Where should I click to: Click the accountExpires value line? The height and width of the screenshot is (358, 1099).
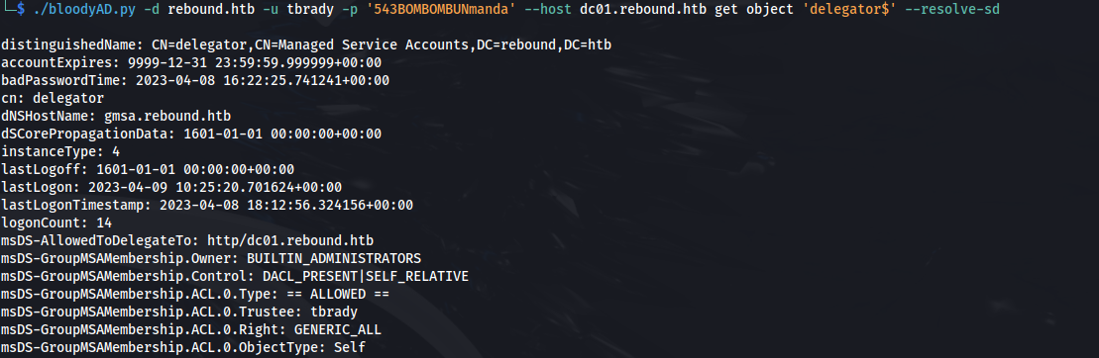pyautogui.click(x=191, y=63)
